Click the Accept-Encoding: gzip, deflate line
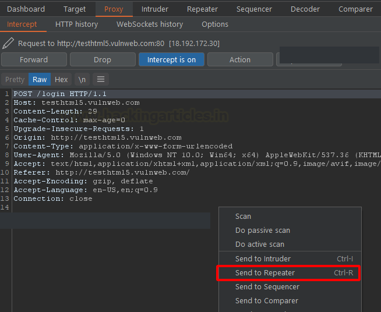Screen dimensions: 381x312 pos(83,181)
